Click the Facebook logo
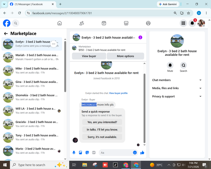 pyautogui.click(x=7, y=23)
